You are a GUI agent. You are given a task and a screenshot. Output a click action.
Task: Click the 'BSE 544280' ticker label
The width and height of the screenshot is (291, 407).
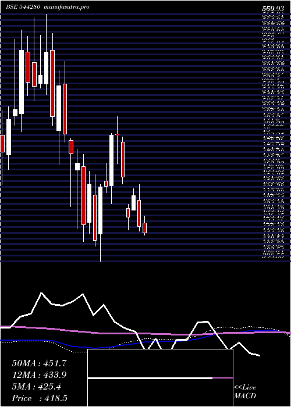click(23, 7)
